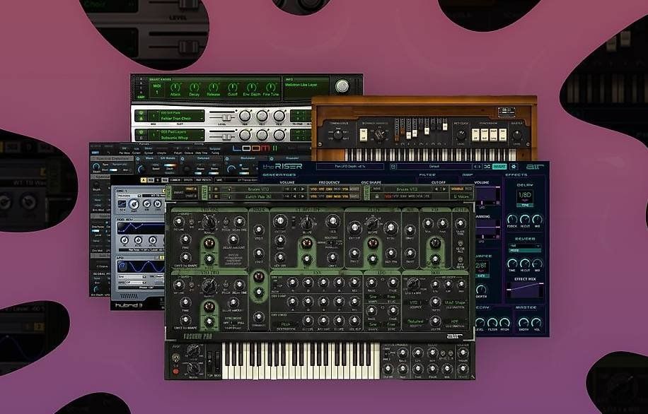648x414 pixels.
Task: Open the Riser Default preset menu
Action: click(x=434, y=166)
